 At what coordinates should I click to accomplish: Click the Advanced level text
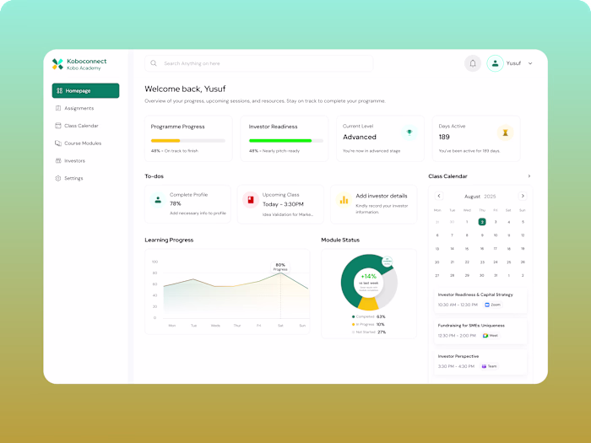tap(360, 137)
